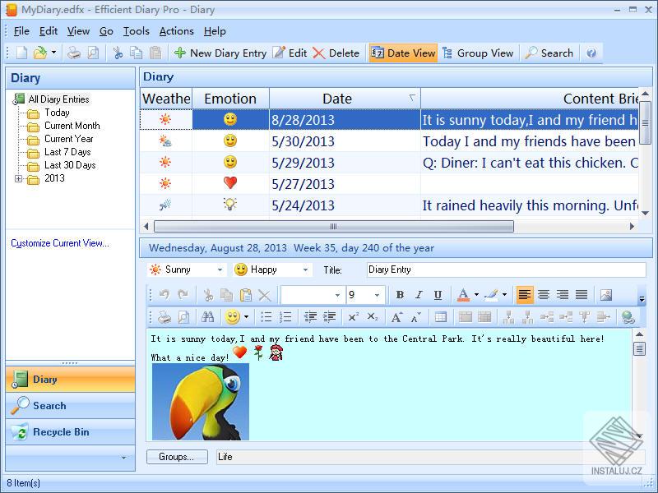
Task: Toggle bold formatting on the entry text
Action: (398, 293)
